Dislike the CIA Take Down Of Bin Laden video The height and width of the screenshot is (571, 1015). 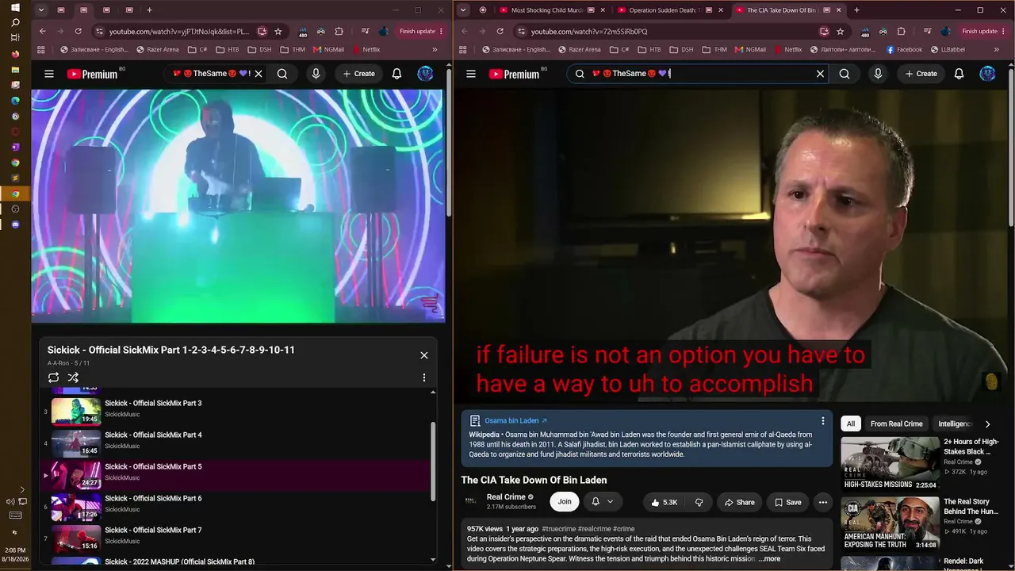699,502
